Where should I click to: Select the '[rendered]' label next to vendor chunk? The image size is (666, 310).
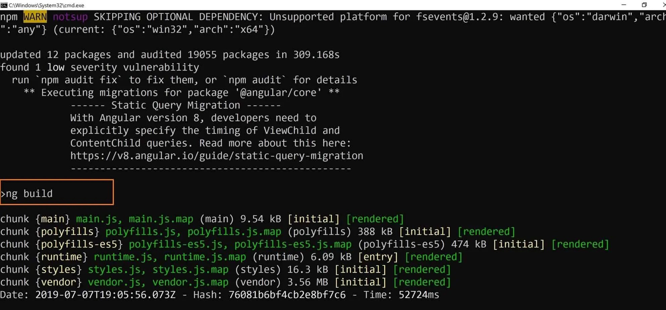coord(422,282)
